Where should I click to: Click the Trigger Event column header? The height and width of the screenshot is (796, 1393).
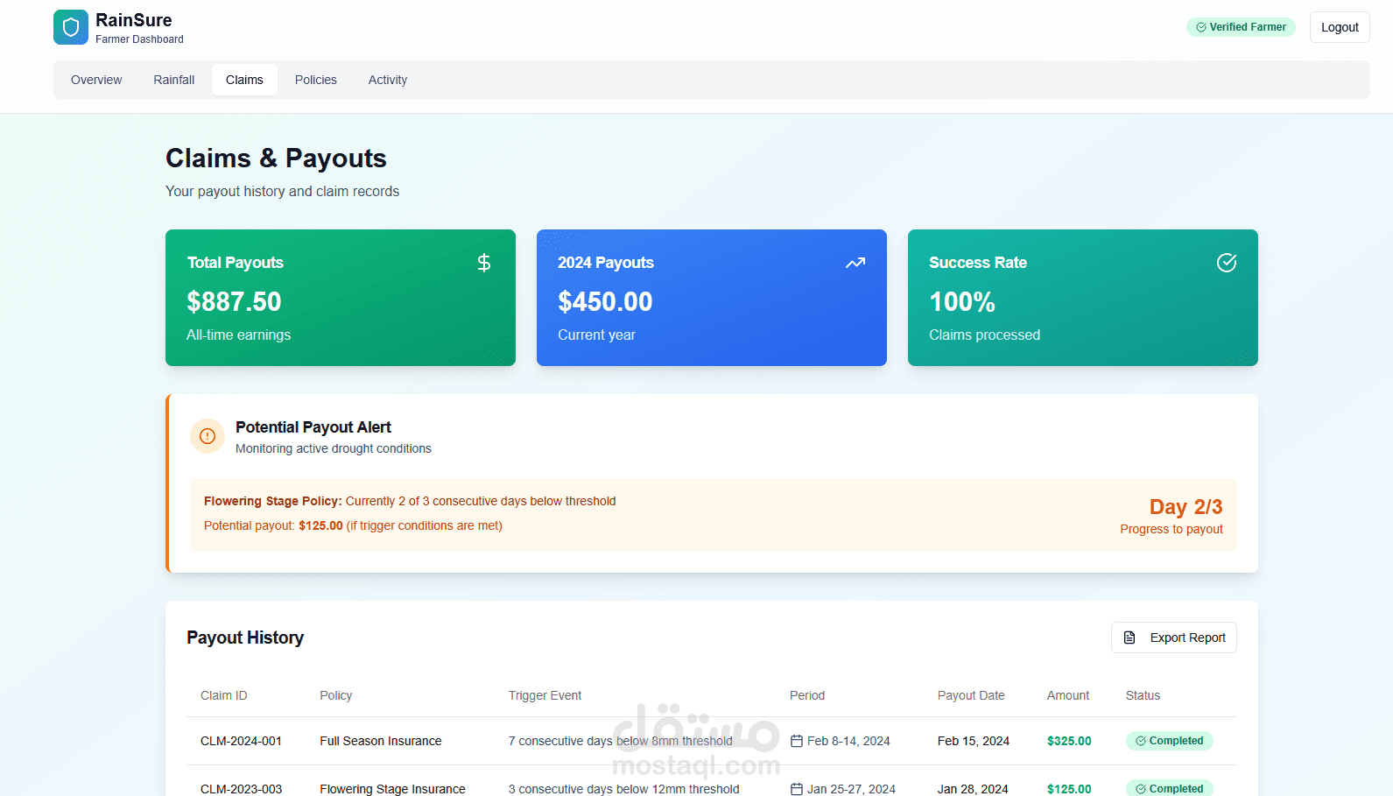[x=545, y=695]
